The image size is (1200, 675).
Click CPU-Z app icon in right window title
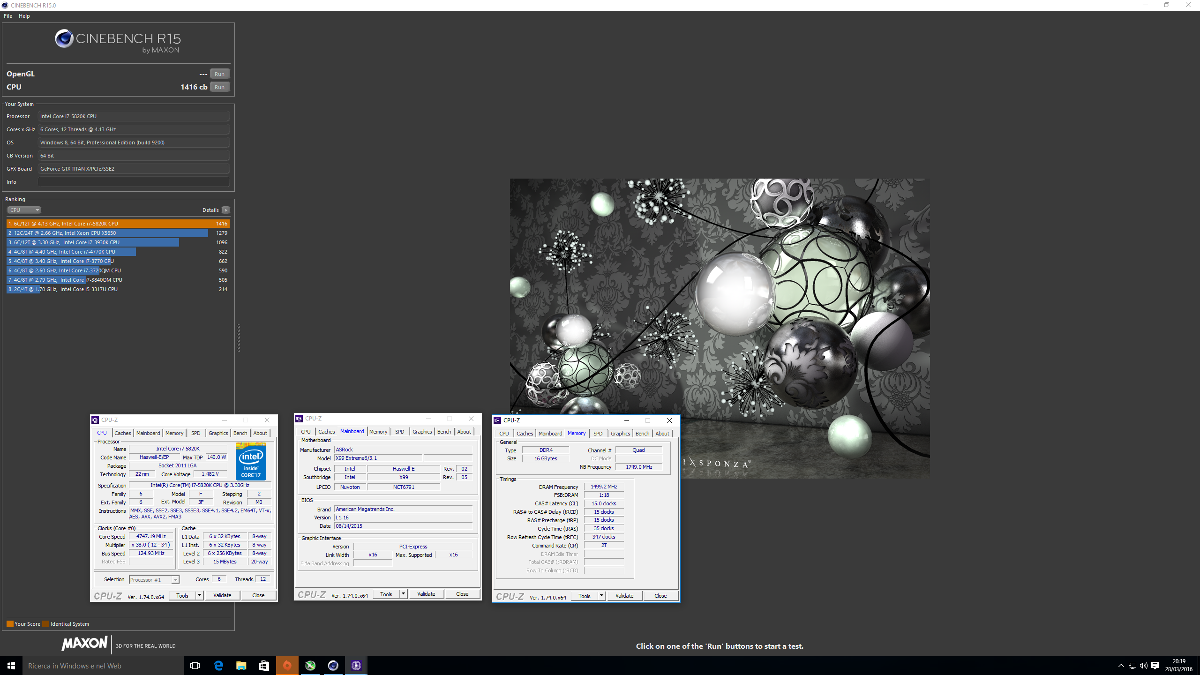click(497, 420)
